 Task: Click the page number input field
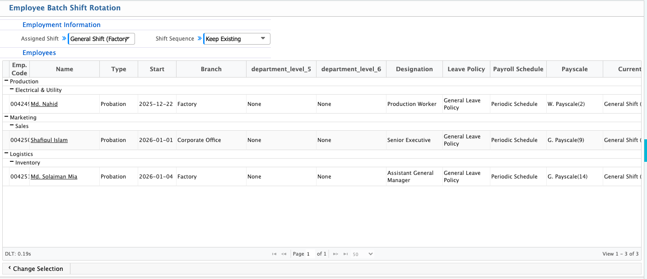click(310, 254)
